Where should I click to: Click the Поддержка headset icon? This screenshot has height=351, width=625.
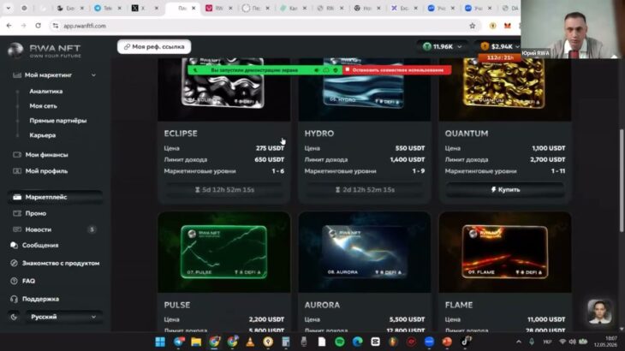coord(14,299)
